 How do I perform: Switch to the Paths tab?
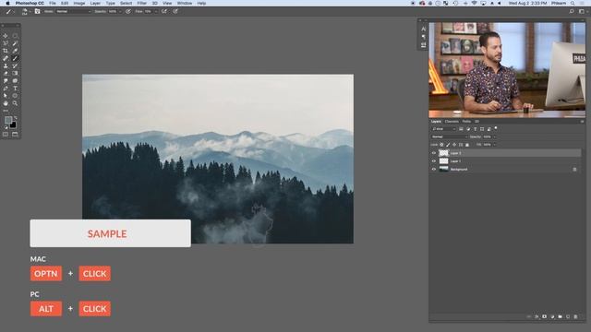pos(466,122)
